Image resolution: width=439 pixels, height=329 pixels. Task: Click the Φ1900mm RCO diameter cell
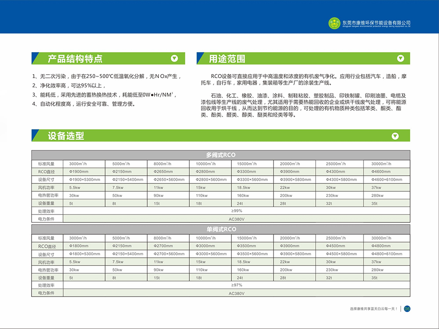point(79,172)
